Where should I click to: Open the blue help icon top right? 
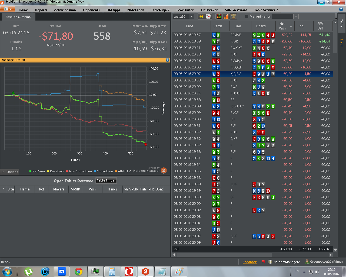click(x=341, y=9)
